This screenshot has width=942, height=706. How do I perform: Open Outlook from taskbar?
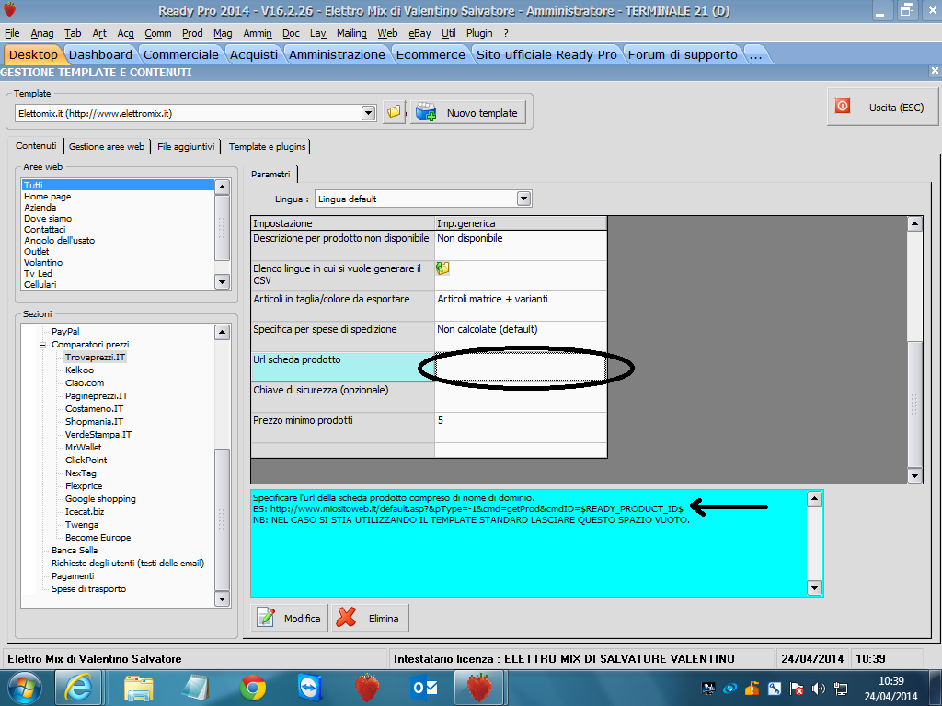click(425, 688)
